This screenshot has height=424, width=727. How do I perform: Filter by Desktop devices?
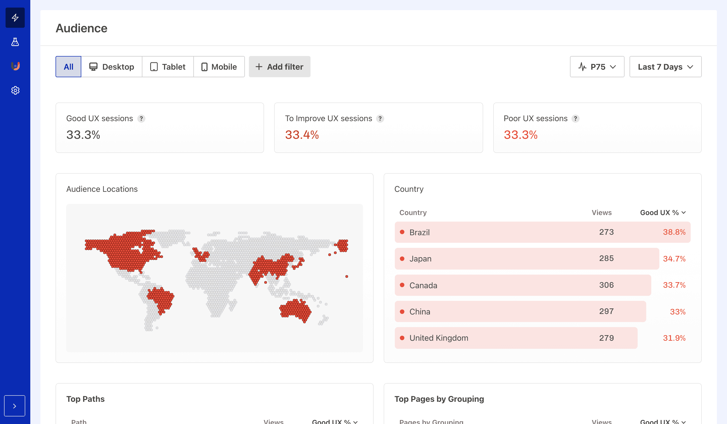tap(112, 67)
